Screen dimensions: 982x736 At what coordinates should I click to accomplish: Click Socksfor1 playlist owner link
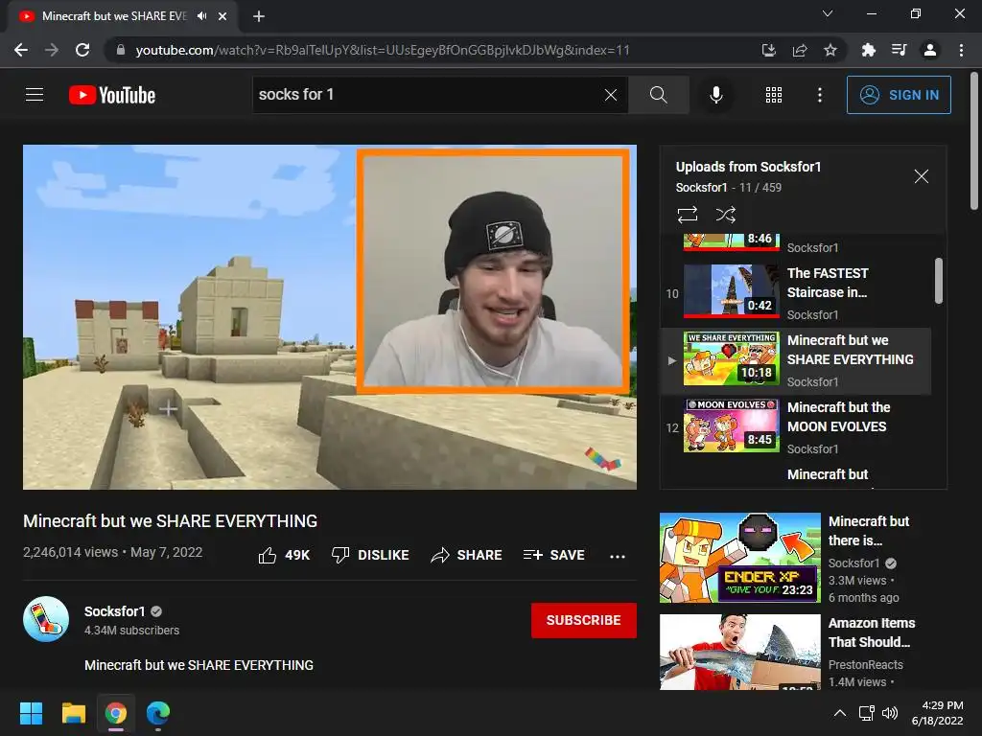(x=701, y=187)
